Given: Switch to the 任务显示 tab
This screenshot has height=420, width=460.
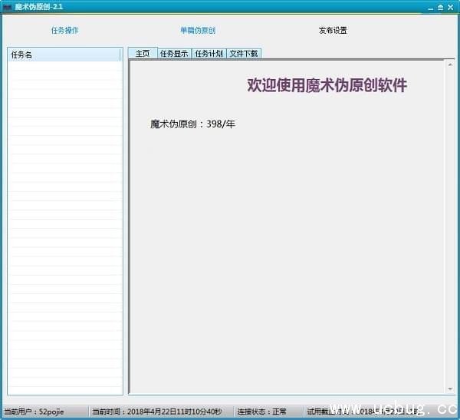Looking at the screenshot, I should tap(173, 54).
